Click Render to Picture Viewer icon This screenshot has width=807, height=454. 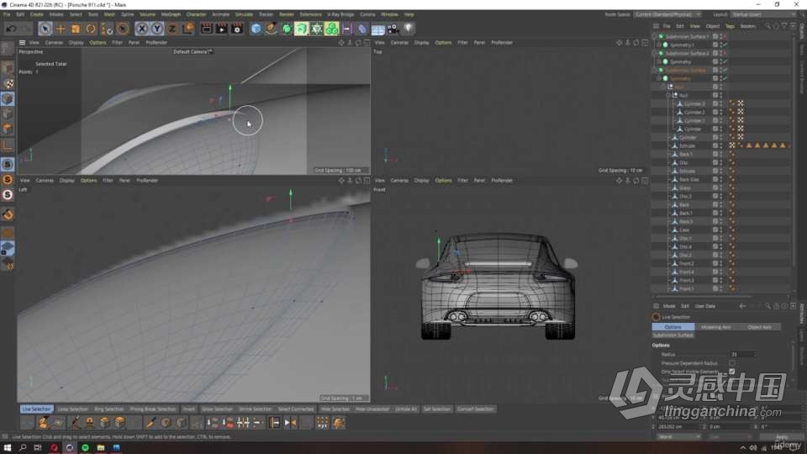222,29
